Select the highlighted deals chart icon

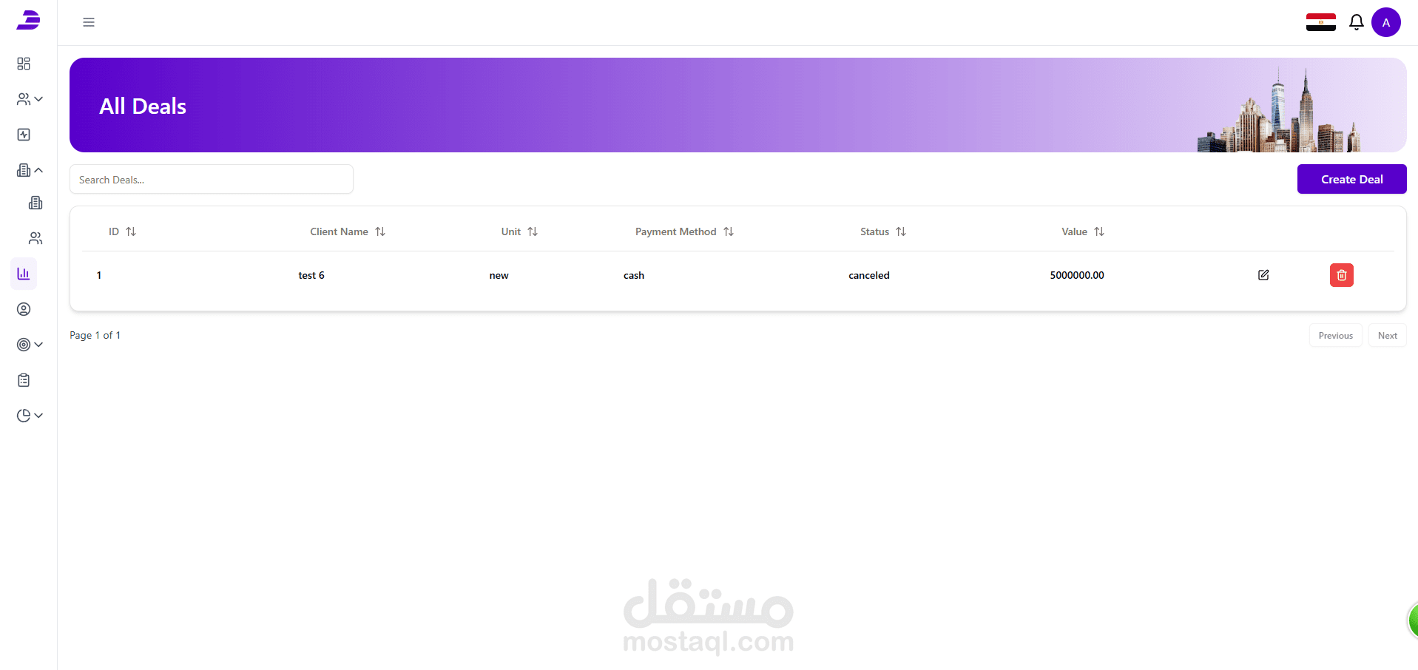pyautogui.click(x=24, y=274)
